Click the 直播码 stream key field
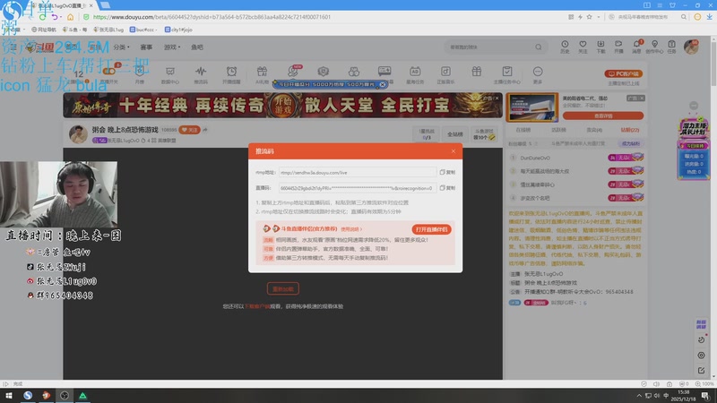717x403 pixels. tap(358, 188)
